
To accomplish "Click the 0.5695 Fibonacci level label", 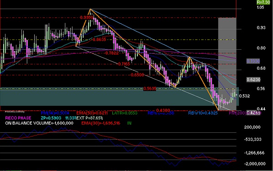I will [x=150, y=89].
